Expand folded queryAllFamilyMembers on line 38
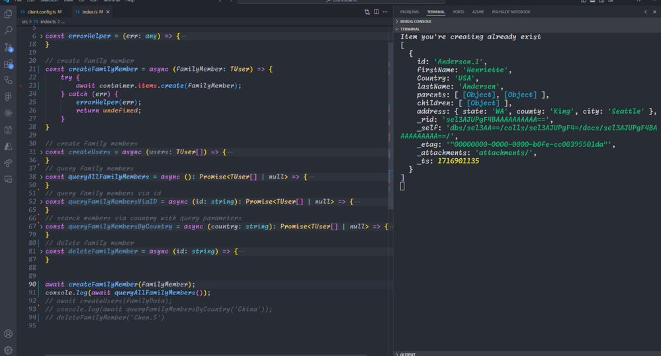The height and width of the screenshot is (356, 661). pyautogui.click(x=41, y=177)
